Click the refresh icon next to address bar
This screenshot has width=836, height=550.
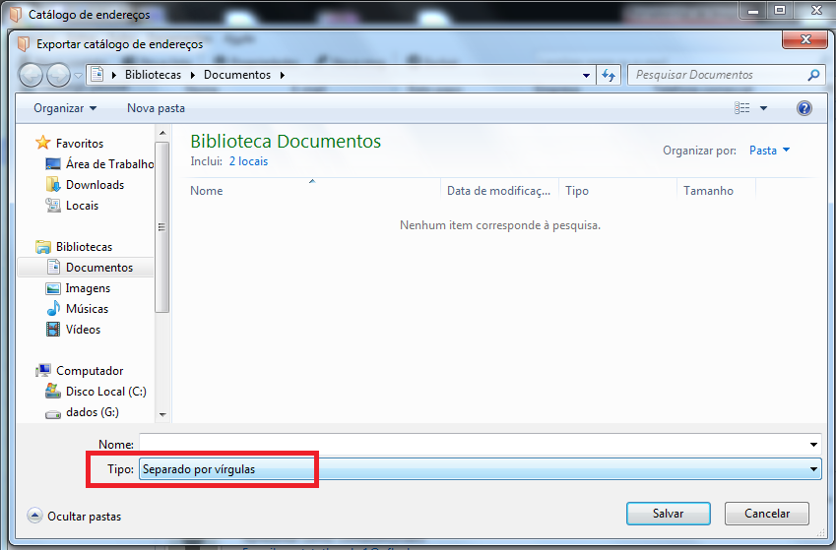pos(609,75)
